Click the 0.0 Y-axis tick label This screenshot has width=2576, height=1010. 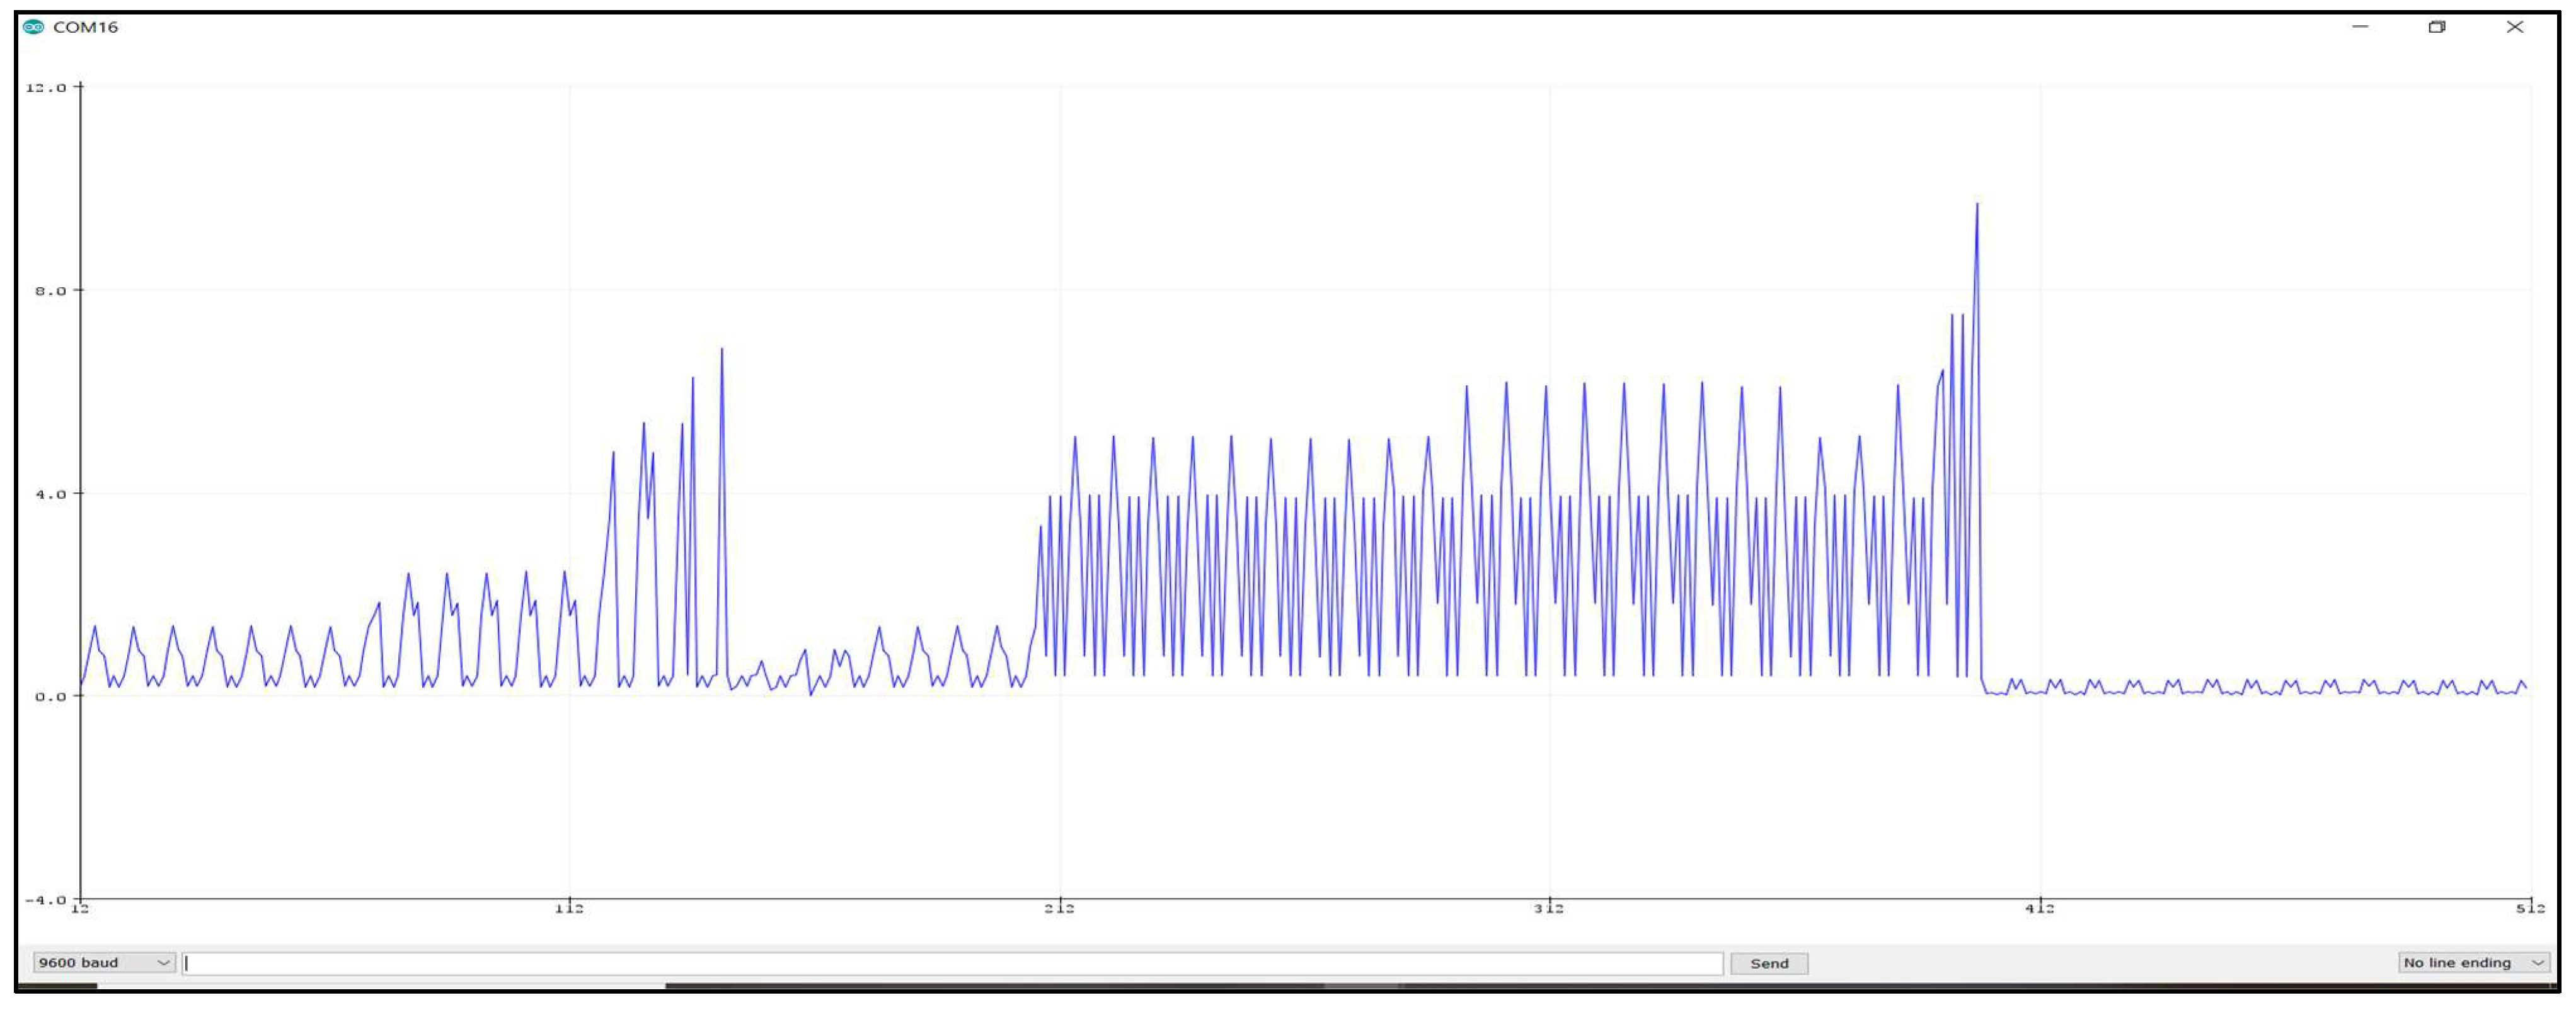tap(50, 696)
